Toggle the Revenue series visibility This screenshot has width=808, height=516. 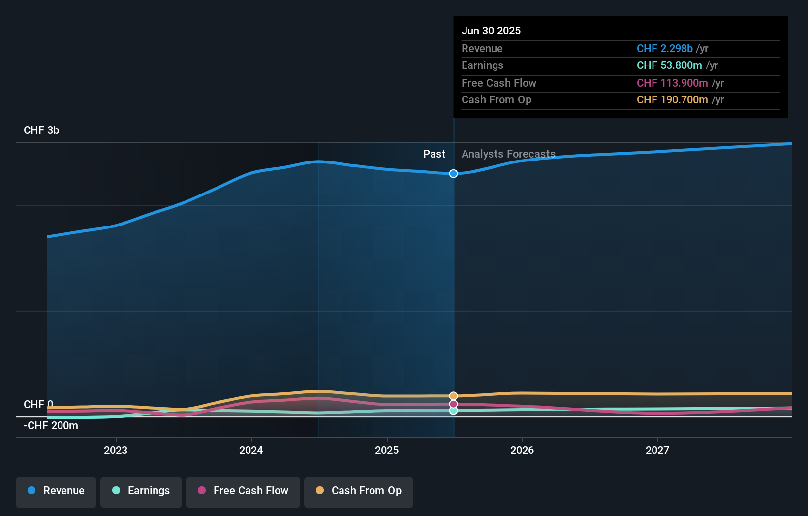(x=56, y=491)
